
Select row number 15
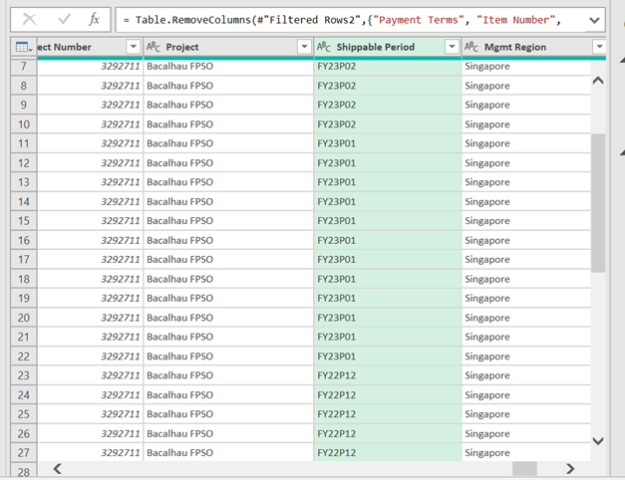24,221
